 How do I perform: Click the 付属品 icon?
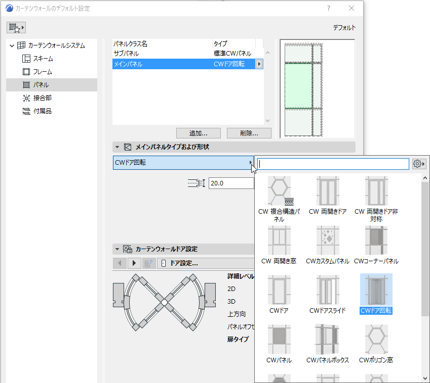tap(26, 111)
